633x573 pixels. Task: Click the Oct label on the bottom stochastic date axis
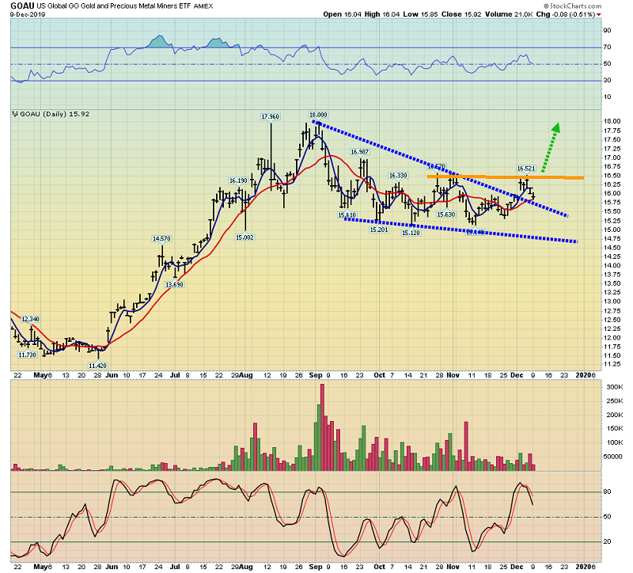coord(379,567)
